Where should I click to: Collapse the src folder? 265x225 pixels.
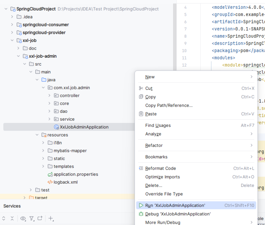pyautogui.click(x=25, y=64)
